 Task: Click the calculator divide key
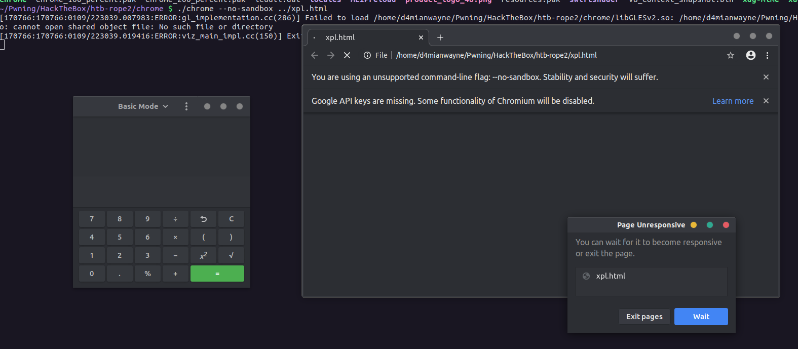click(x=175, y=219)
